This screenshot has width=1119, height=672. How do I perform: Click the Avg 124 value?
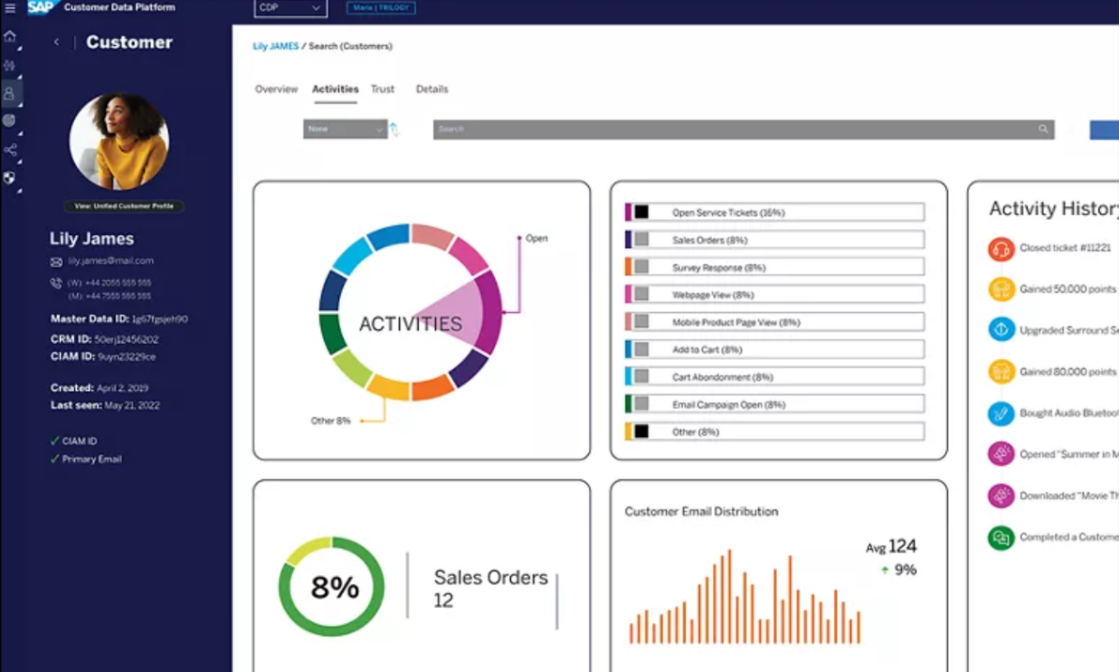click(891, 546)
